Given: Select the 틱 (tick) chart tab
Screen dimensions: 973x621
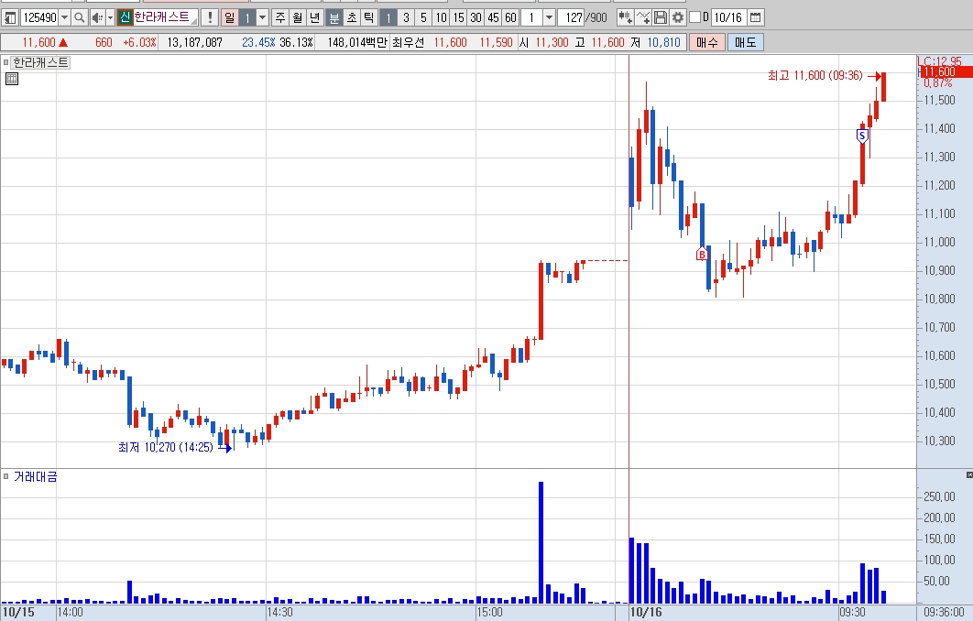Looking at the screenshot, I should click(x=368, y=17).
